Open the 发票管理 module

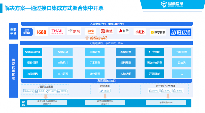pyautogui.click(x=126, y=52)
